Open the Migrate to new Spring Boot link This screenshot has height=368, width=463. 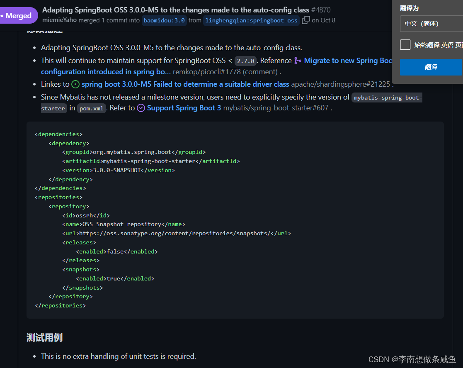348,61
